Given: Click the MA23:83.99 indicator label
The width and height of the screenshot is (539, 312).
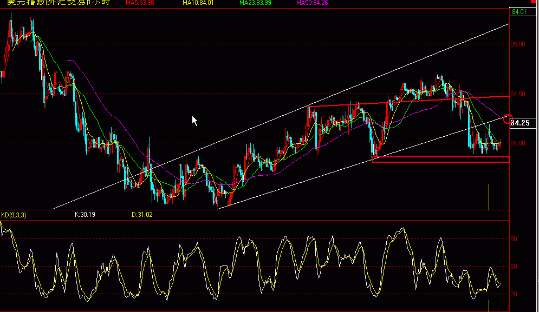Looking at the screenshot, I should coord(255,3).
